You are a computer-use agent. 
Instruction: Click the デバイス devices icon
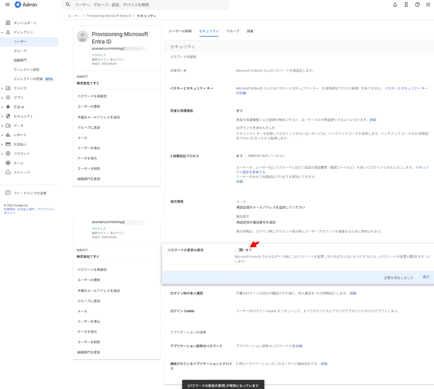(8, 88)
